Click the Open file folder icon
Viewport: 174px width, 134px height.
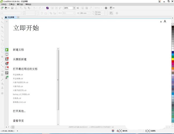[6, 8]
